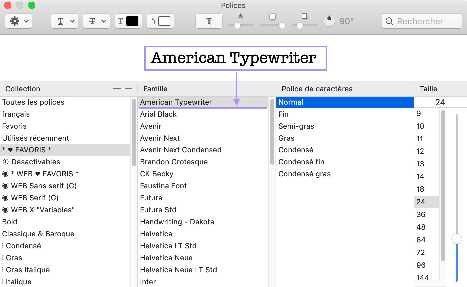Remove collection with the minus icon
The width and height of the screenshot is (467, 287).
[x=128, y=89]
